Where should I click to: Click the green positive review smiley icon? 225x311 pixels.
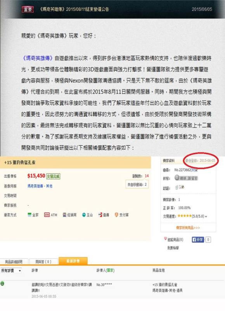(x=2, y=284)
